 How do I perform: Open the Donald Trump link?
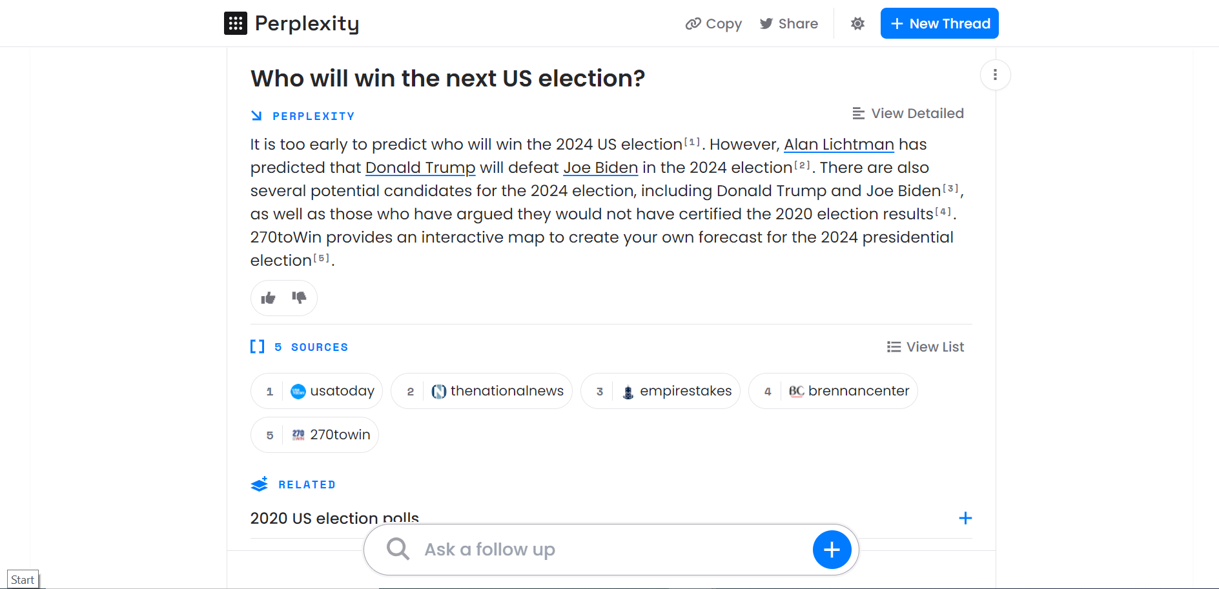point(420,168)
